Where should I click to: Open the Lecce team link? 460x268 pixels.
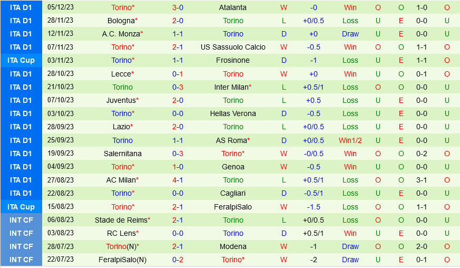click(121, 74)
